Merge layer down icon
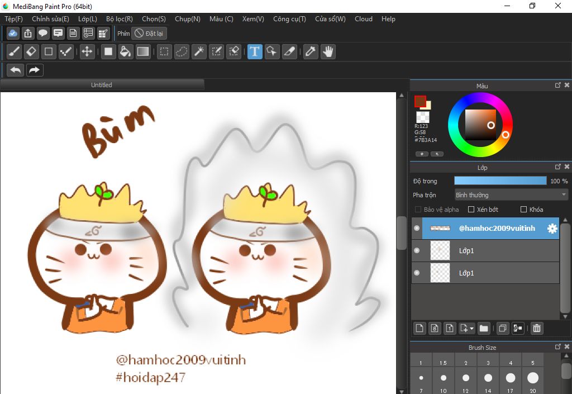This screenshot has height=394, width=572. tap(518, 328)
